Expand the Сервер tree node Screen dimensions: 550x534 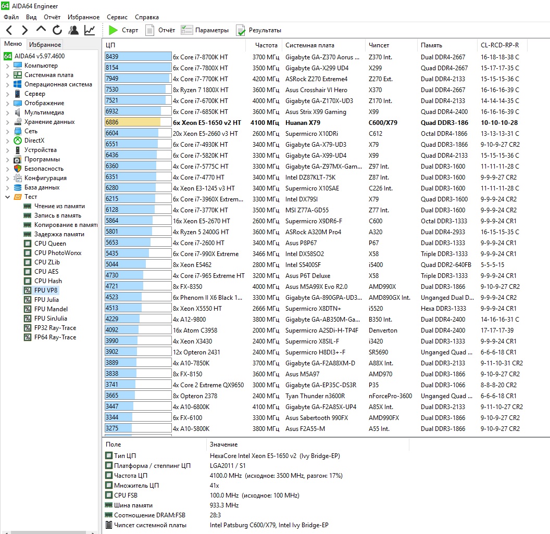pyautogui.click(x=8, y=94)
